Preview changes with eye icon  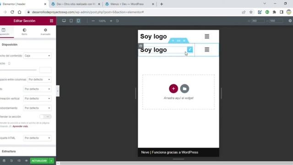coord(27,161)
